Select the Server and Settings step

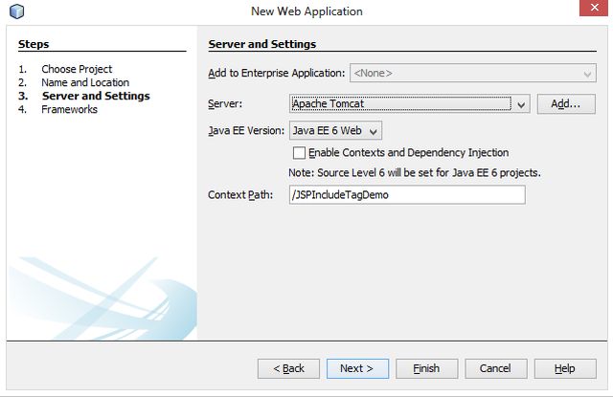point(95,96)
